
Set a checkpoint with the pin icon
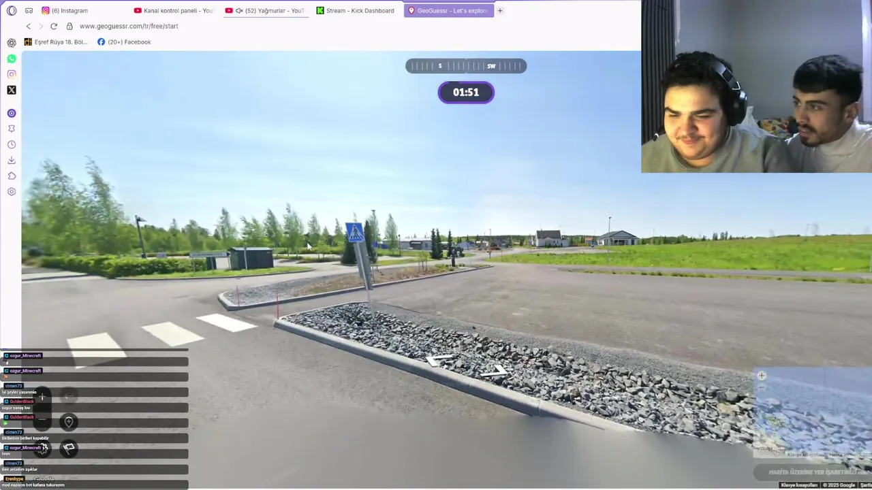click(x=69, y=422)
